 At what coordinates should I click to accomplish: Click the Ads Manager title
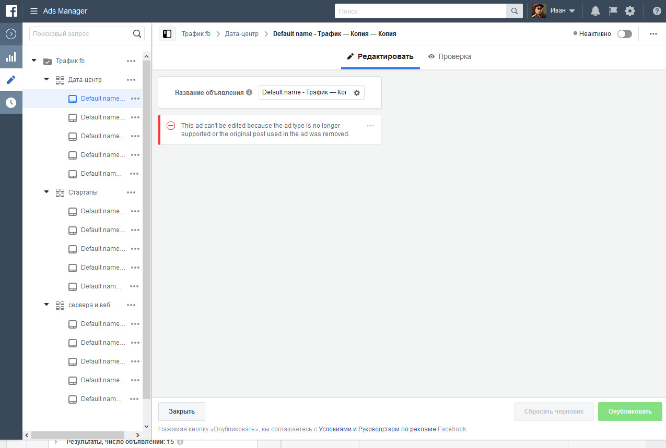pyautogui.click(x=65, y=11)
